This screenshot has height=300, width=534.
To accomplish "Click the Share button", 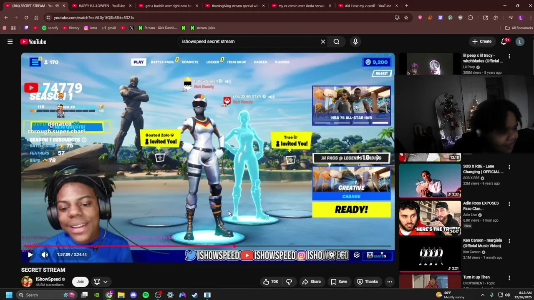I will (311, 282).
